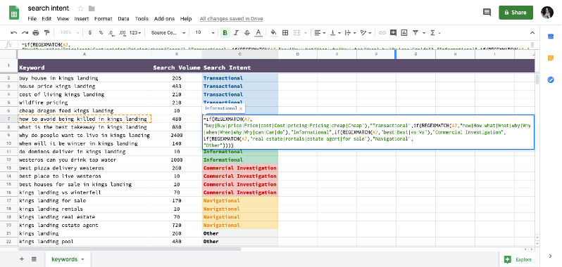Open the Format menu
This screenshot has height=267, width=562.
(x=104, y=18)
